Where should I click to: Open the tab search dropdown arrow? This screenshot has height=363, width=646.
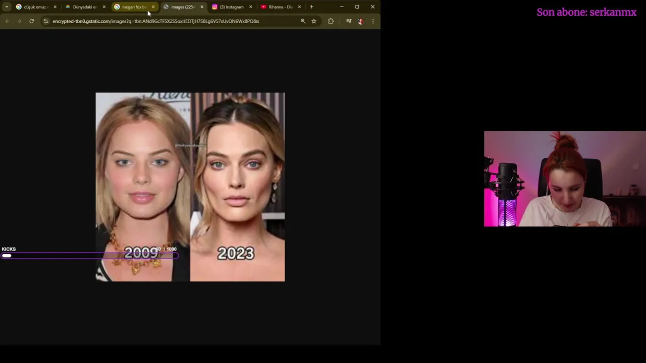pos(7,7)
